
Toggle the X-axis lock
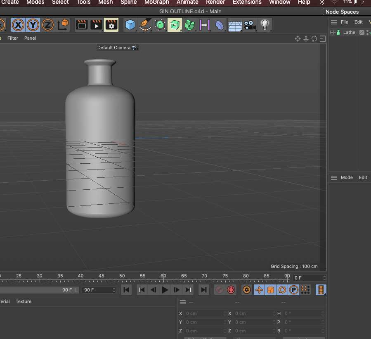coord(17,25)
